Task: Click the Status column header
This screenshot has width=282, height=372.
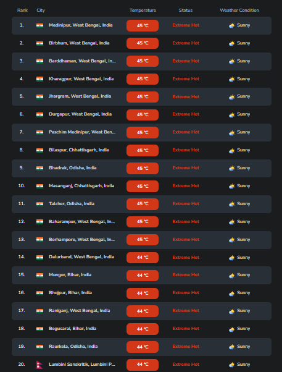Action: (x=186, y=11)
